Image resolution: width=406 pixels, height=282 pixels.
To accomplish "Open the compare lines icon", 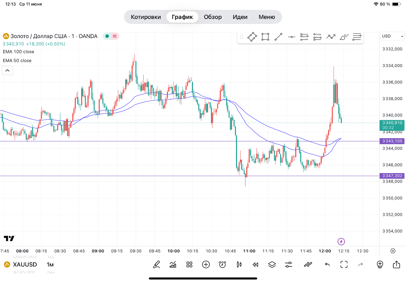I will tap(308, 264).
